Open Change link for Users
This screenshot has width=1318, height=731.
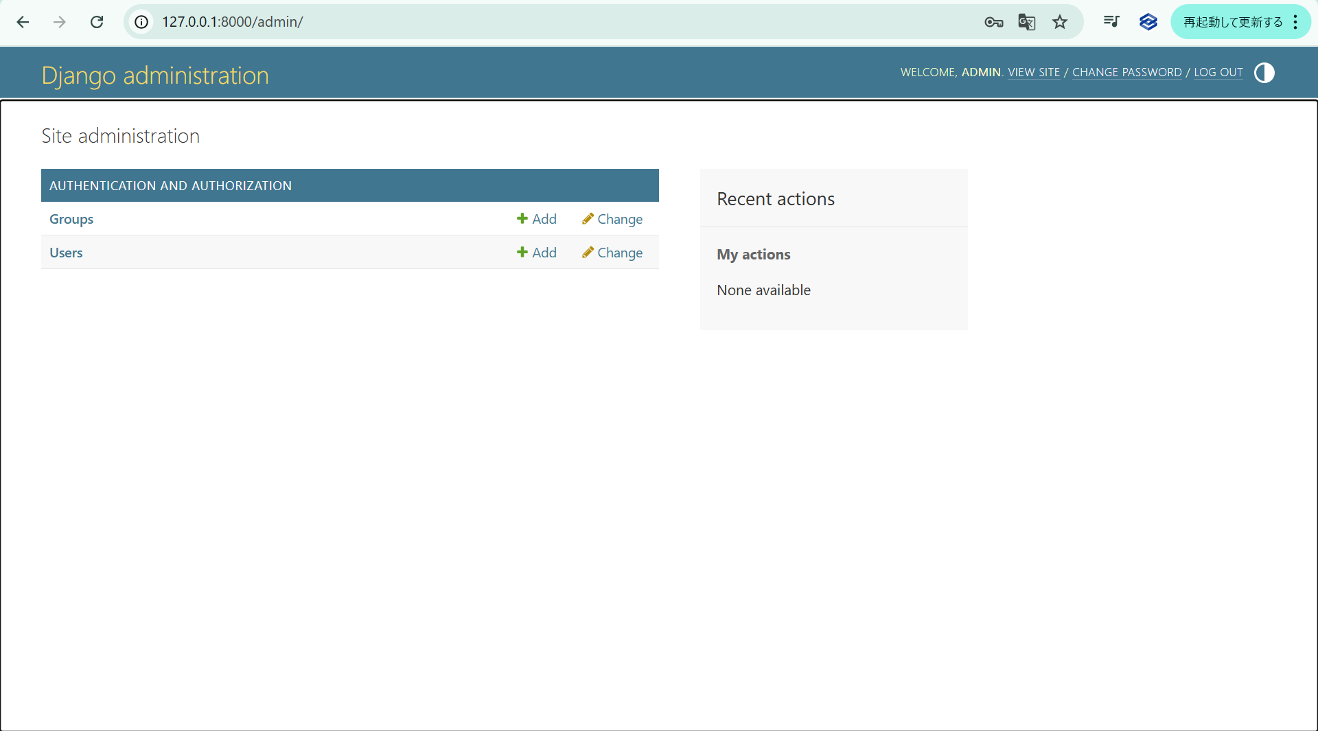[612, 253]
